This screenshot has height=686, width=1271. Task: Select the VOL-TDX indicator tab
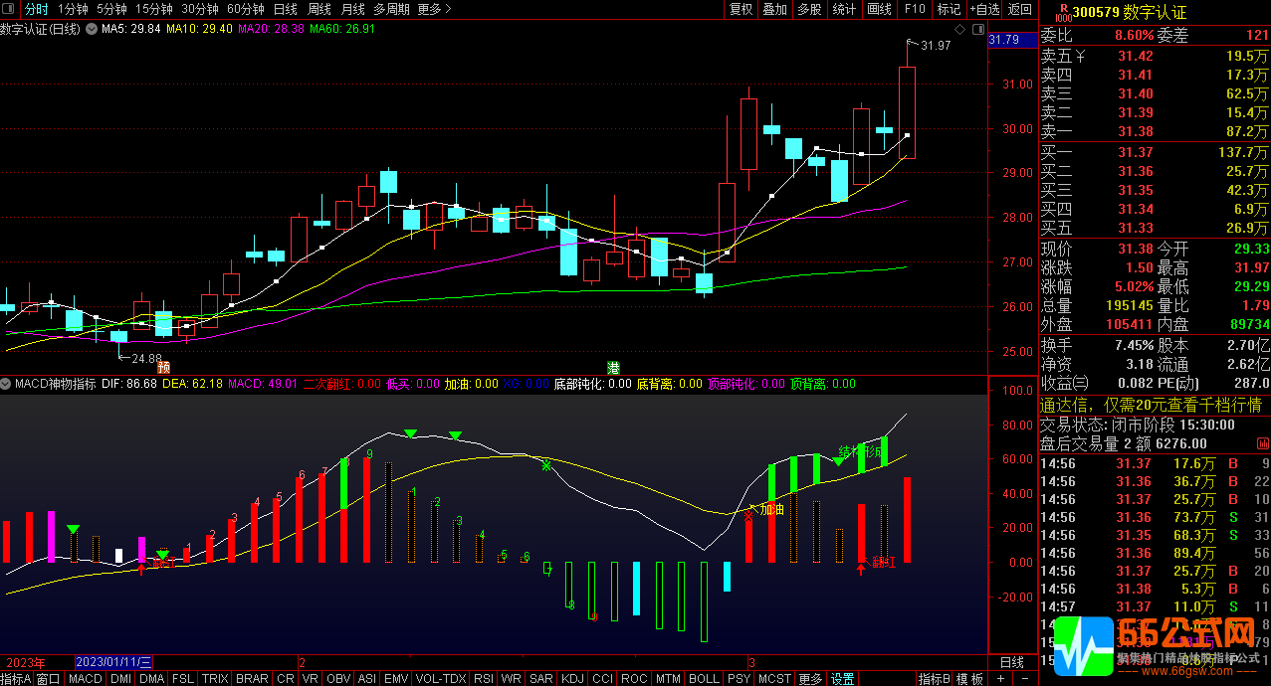440,679
